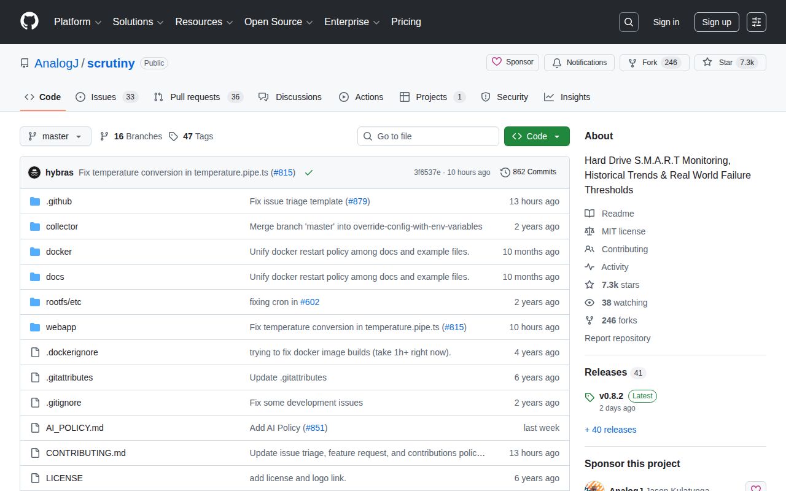Open the webapp folder

pyautogui.click(x=61, y=327)
